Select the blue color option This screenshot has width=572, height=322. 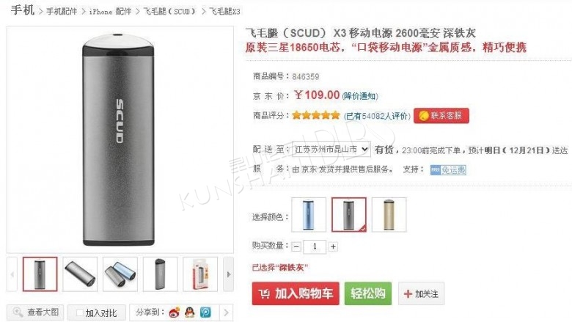point(309,215)
